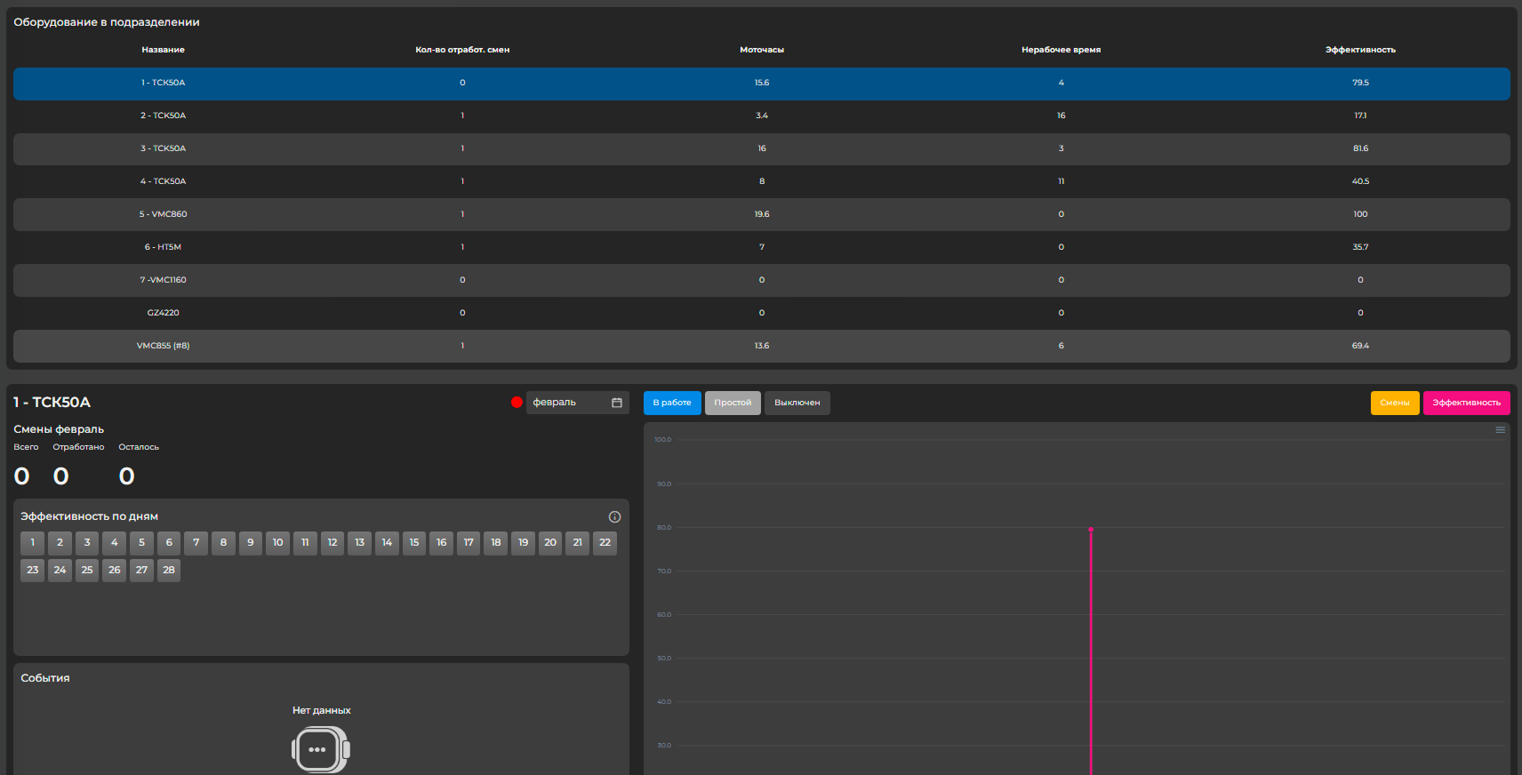Screen dimensions: 1522x775
Task: Toggle the Выключен chart filter
Action: [x=797, y=403]
